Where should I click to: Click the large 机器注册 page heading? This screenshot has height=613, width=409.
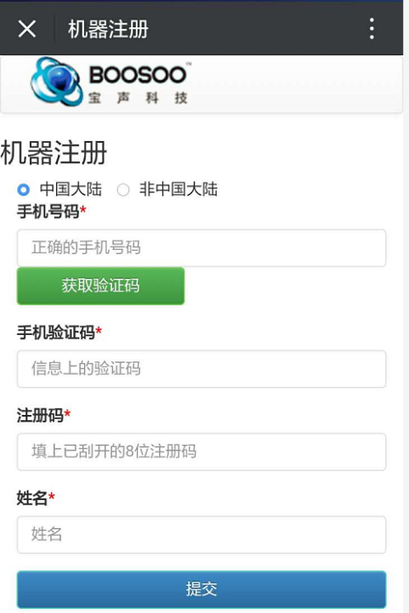[x=54, y=152]
